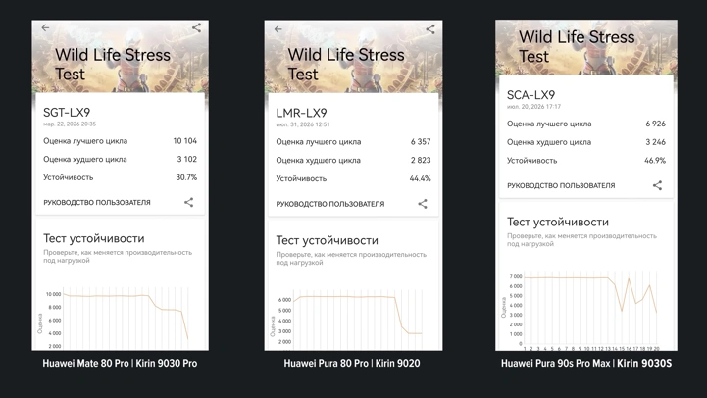Viewport: 707px width, 398px height.
Task: Share the LMR-LX9 result card
Action: [423, 204]
